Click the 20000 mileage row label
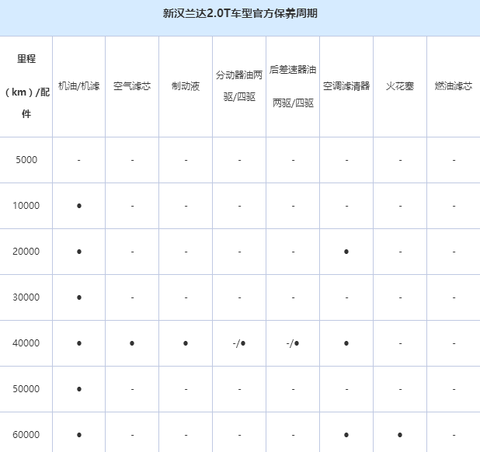 click(26, 252)
